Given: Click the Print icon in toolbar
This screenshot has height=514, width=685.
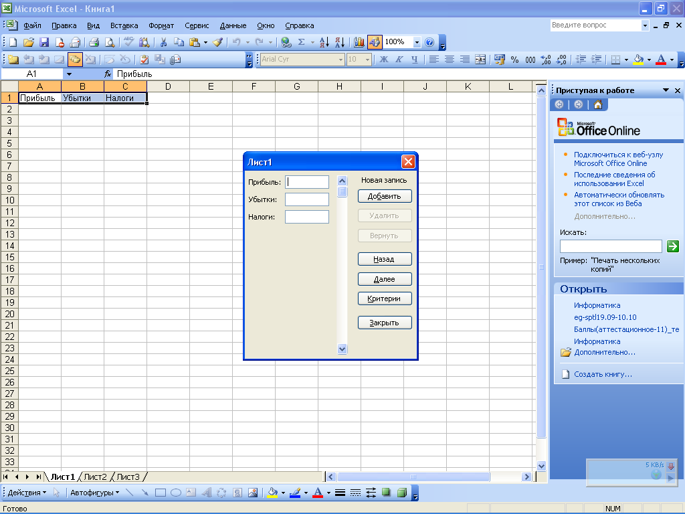Looking at the screenshot, I should click(x=94, y=42).
